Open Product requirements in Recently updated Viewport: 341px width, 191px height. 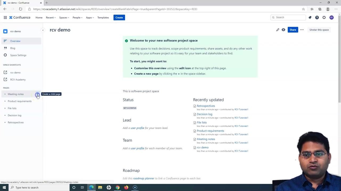click(x=210, y=131)
